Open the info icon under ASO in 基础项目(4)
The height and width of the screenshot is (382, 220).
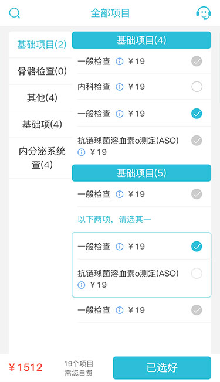click(81, 152)
